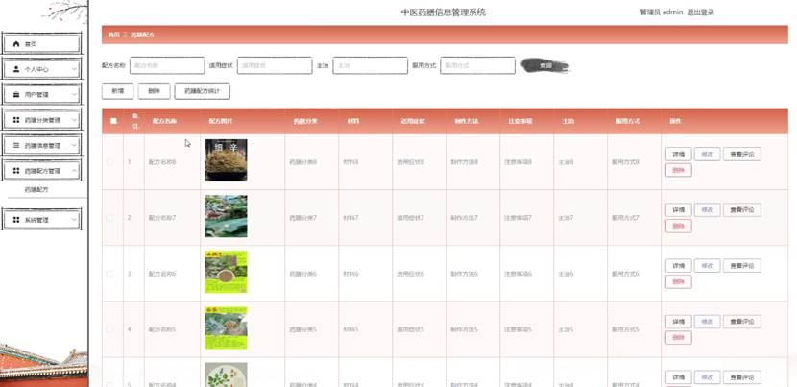Check the checkbox for row 配方名称7

[x=109, y=218]
